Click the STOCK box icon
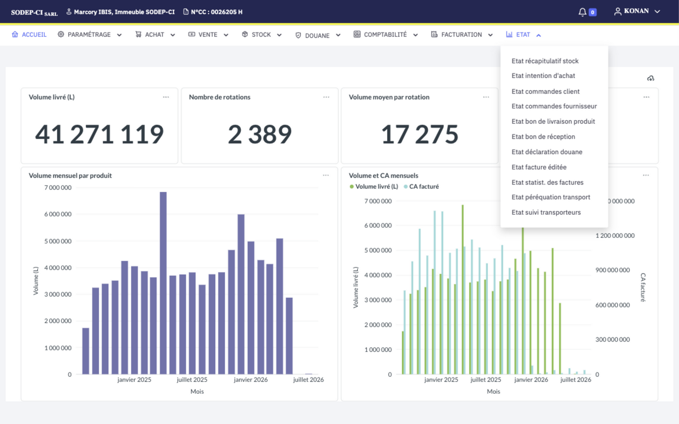The image size is (679, 424). (245, 34)
